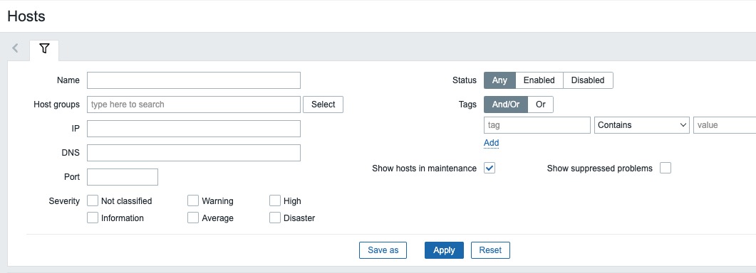
Task: Select the Disabled status option
Action: tap(588, 80)
